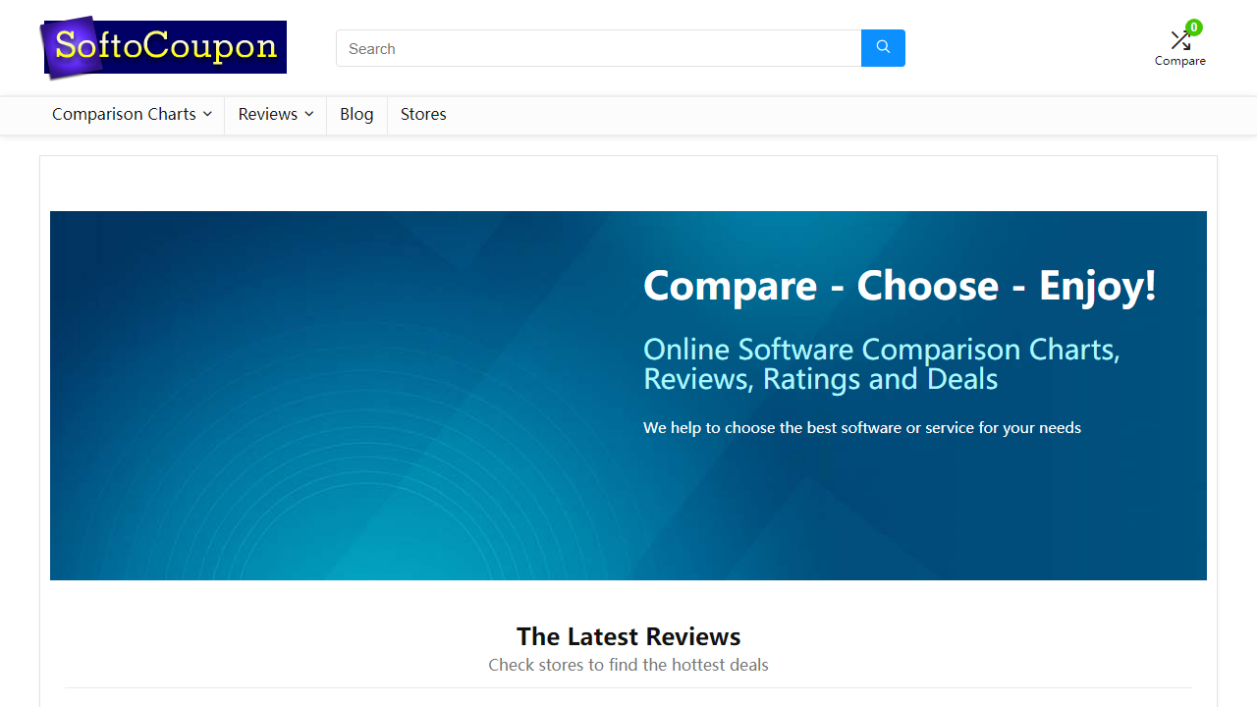The height and width of the screenshot is (707, 1257).
Task: Open the Blog menu item
Action: click(x=356, y=115)
